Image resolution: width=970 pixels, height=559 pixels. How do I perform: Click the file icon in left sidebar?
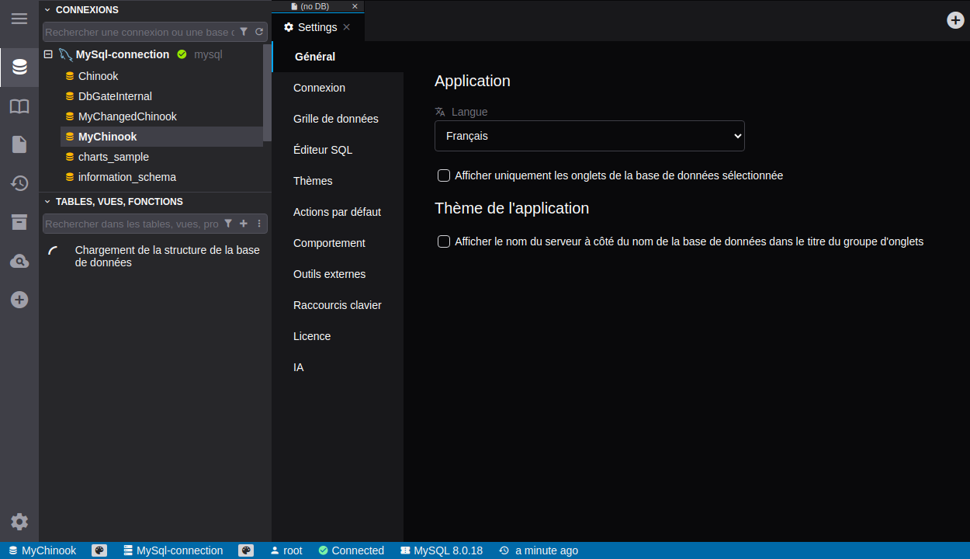tap(19, 144)
